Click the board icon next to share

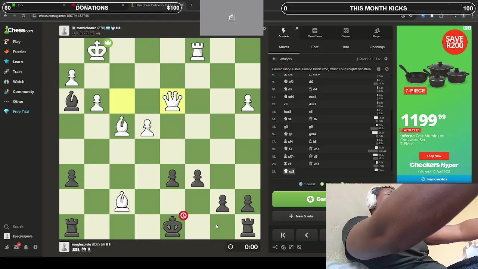pyautogui.click(x=283, y=247)
